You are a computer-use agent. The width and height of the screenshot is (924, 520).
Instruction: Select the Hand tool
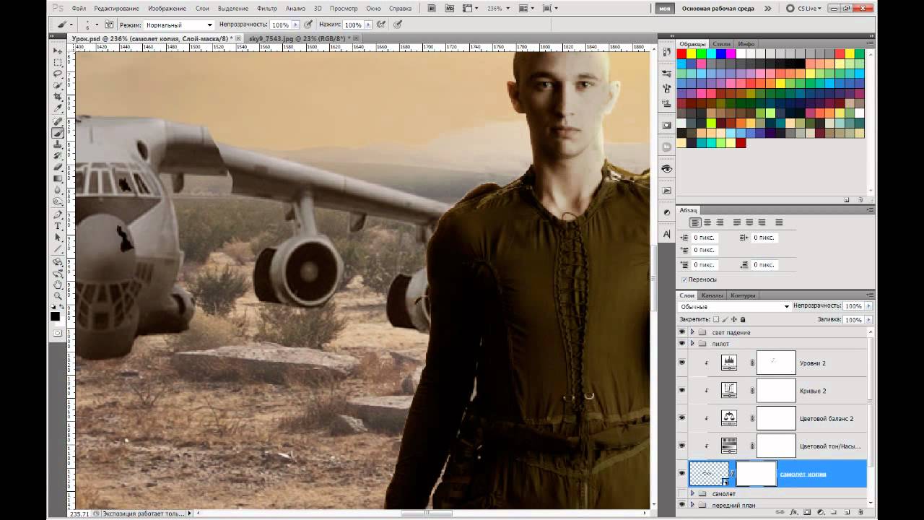[58, 285]
